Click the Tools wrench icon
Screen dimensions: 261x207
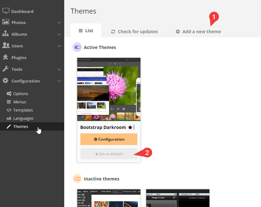(x=5, y=69)
